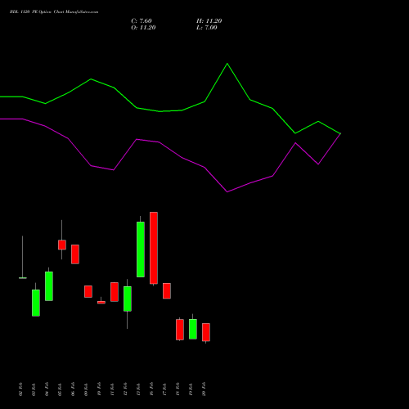Click the low value L: 7.00
Viewport: 409px width, 409px height.
coord(207,28)
